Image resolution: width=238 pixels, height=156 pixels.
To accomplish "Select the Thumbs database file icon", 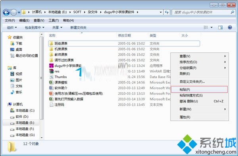I will click(51, 77).
